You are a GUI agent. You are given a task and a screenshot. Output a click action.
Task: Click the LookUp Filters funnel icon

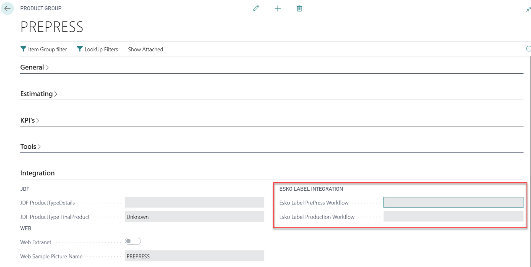[80, 49]
